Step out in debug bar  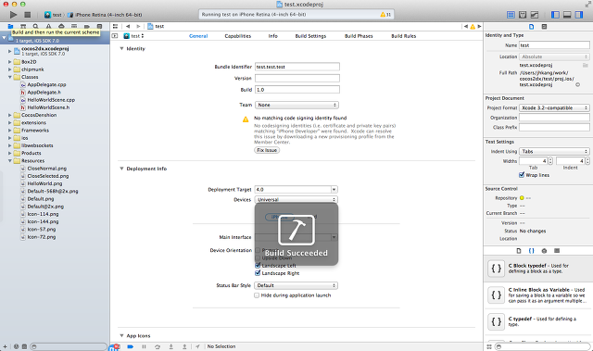pos(184,346)
